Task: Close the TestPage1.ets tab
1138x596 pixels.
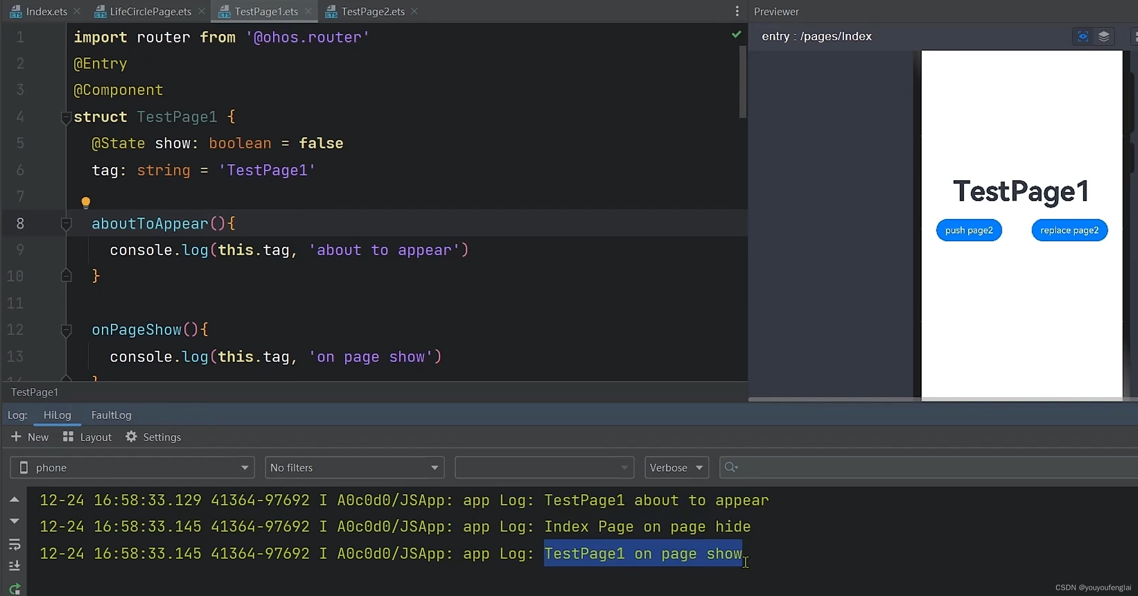Action: 309,12
